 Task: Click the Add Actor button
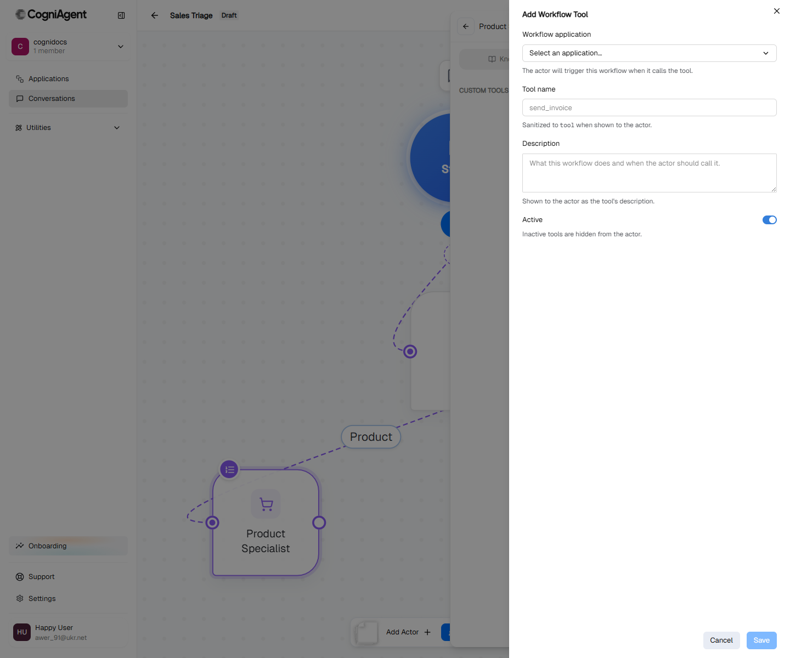click(x=408, y=632)
